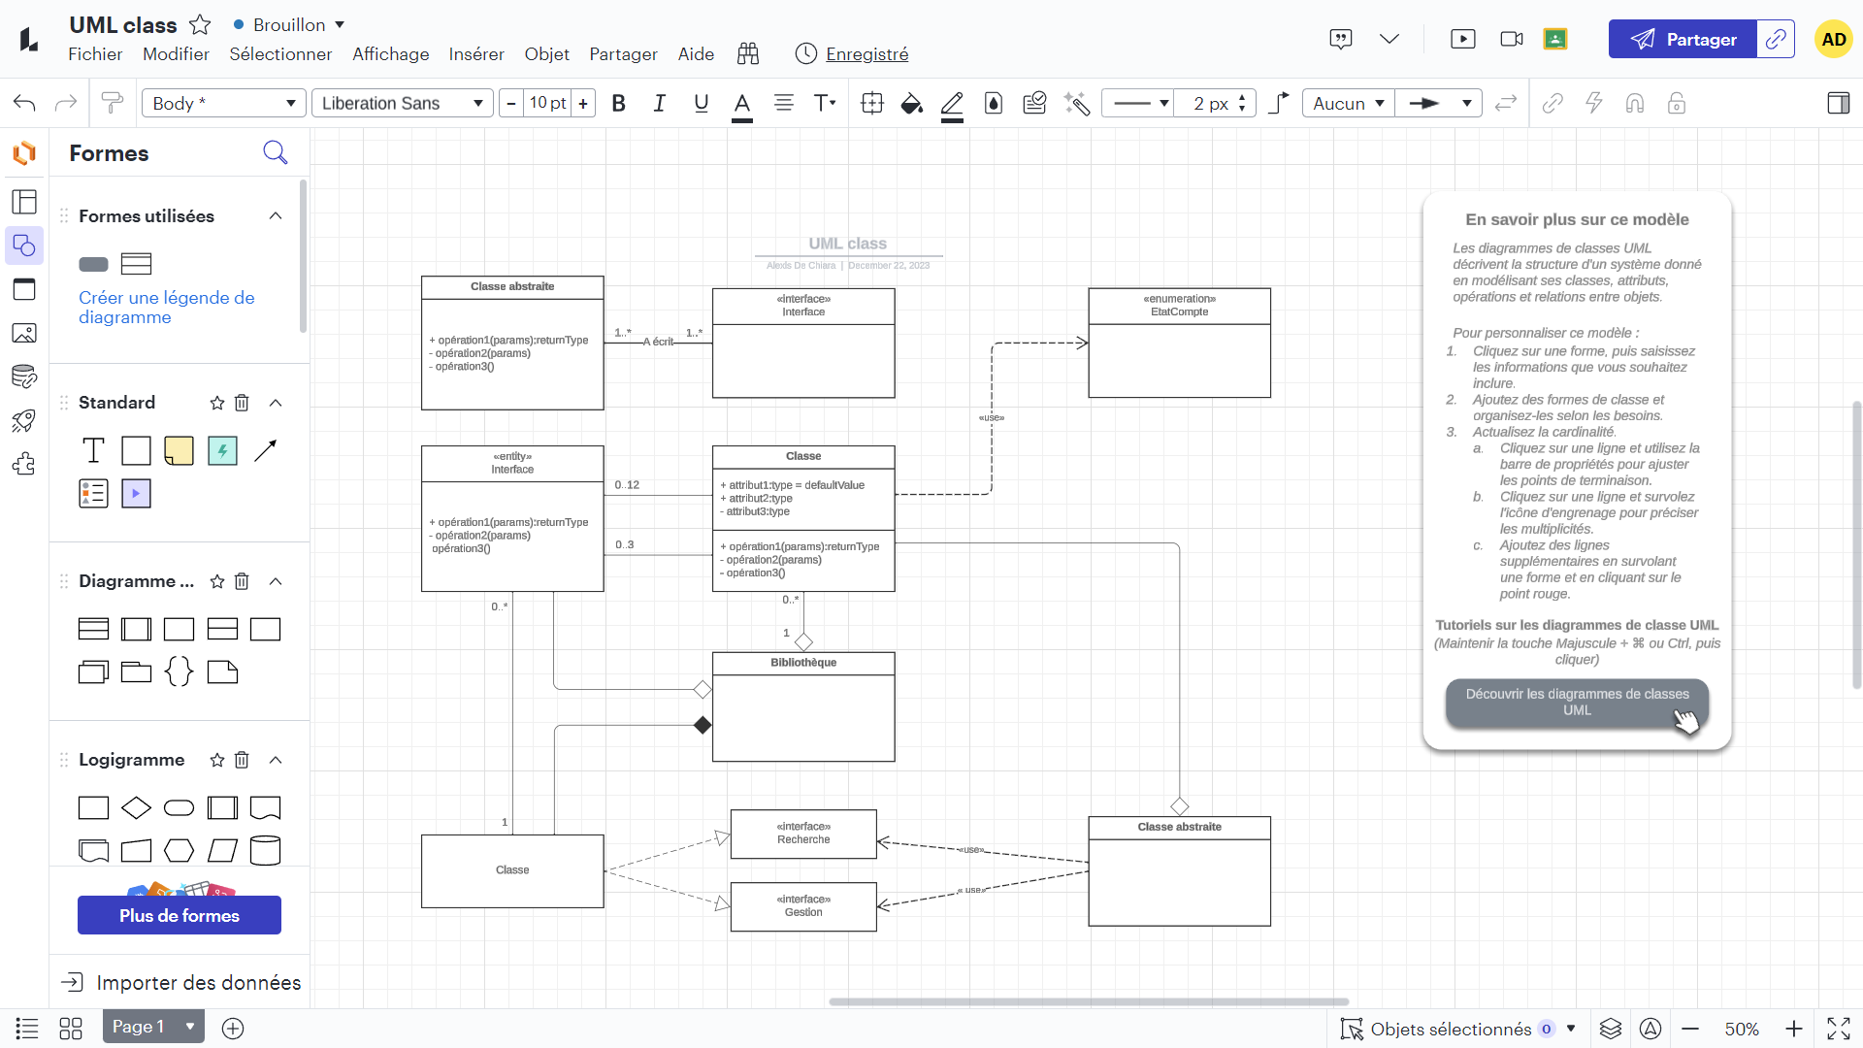Collapse the Logigramme section
1863x1048 pixels.
point(276,760)
